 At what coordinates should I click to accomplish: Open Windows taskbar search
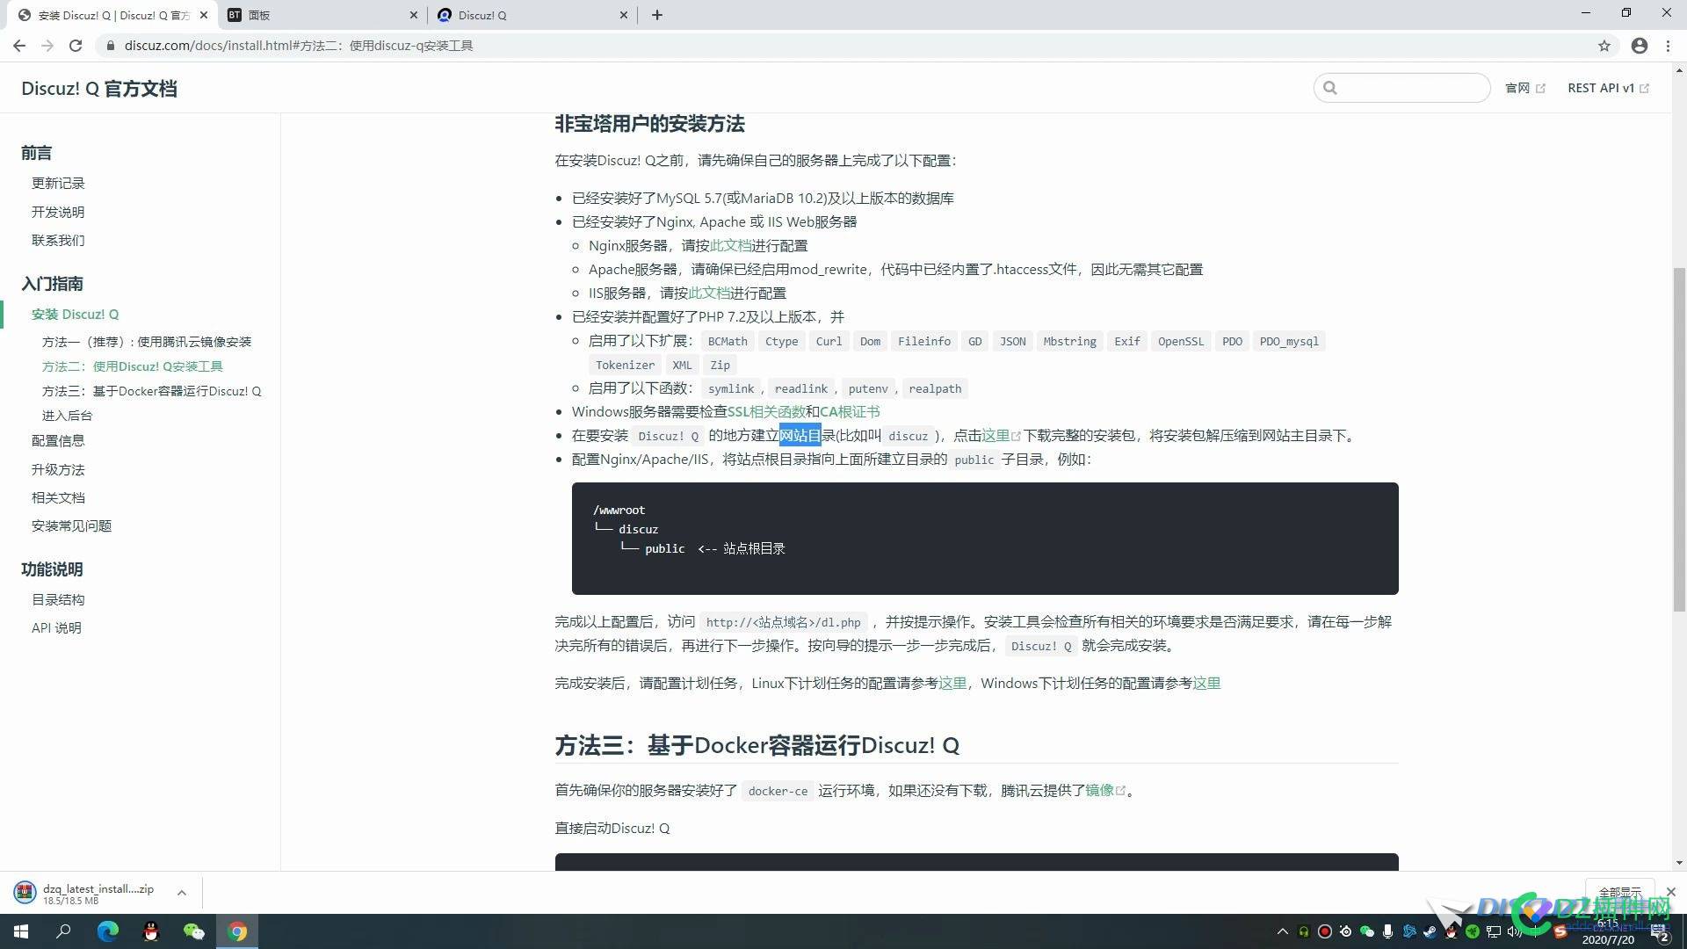pyautogui.click(x=63, y=931)
